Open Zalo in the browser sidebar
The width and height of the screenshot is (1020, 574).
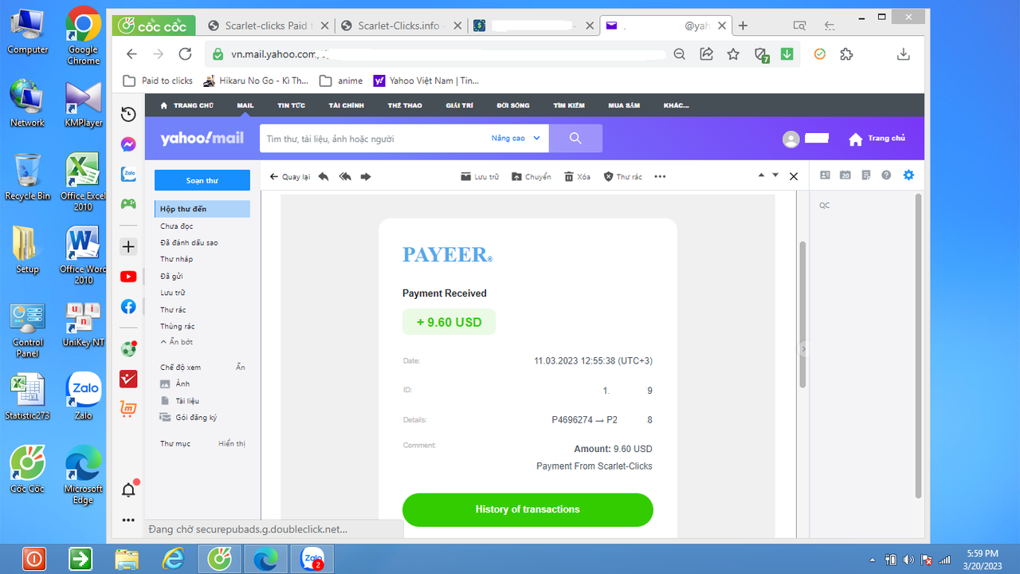point(128,174)
